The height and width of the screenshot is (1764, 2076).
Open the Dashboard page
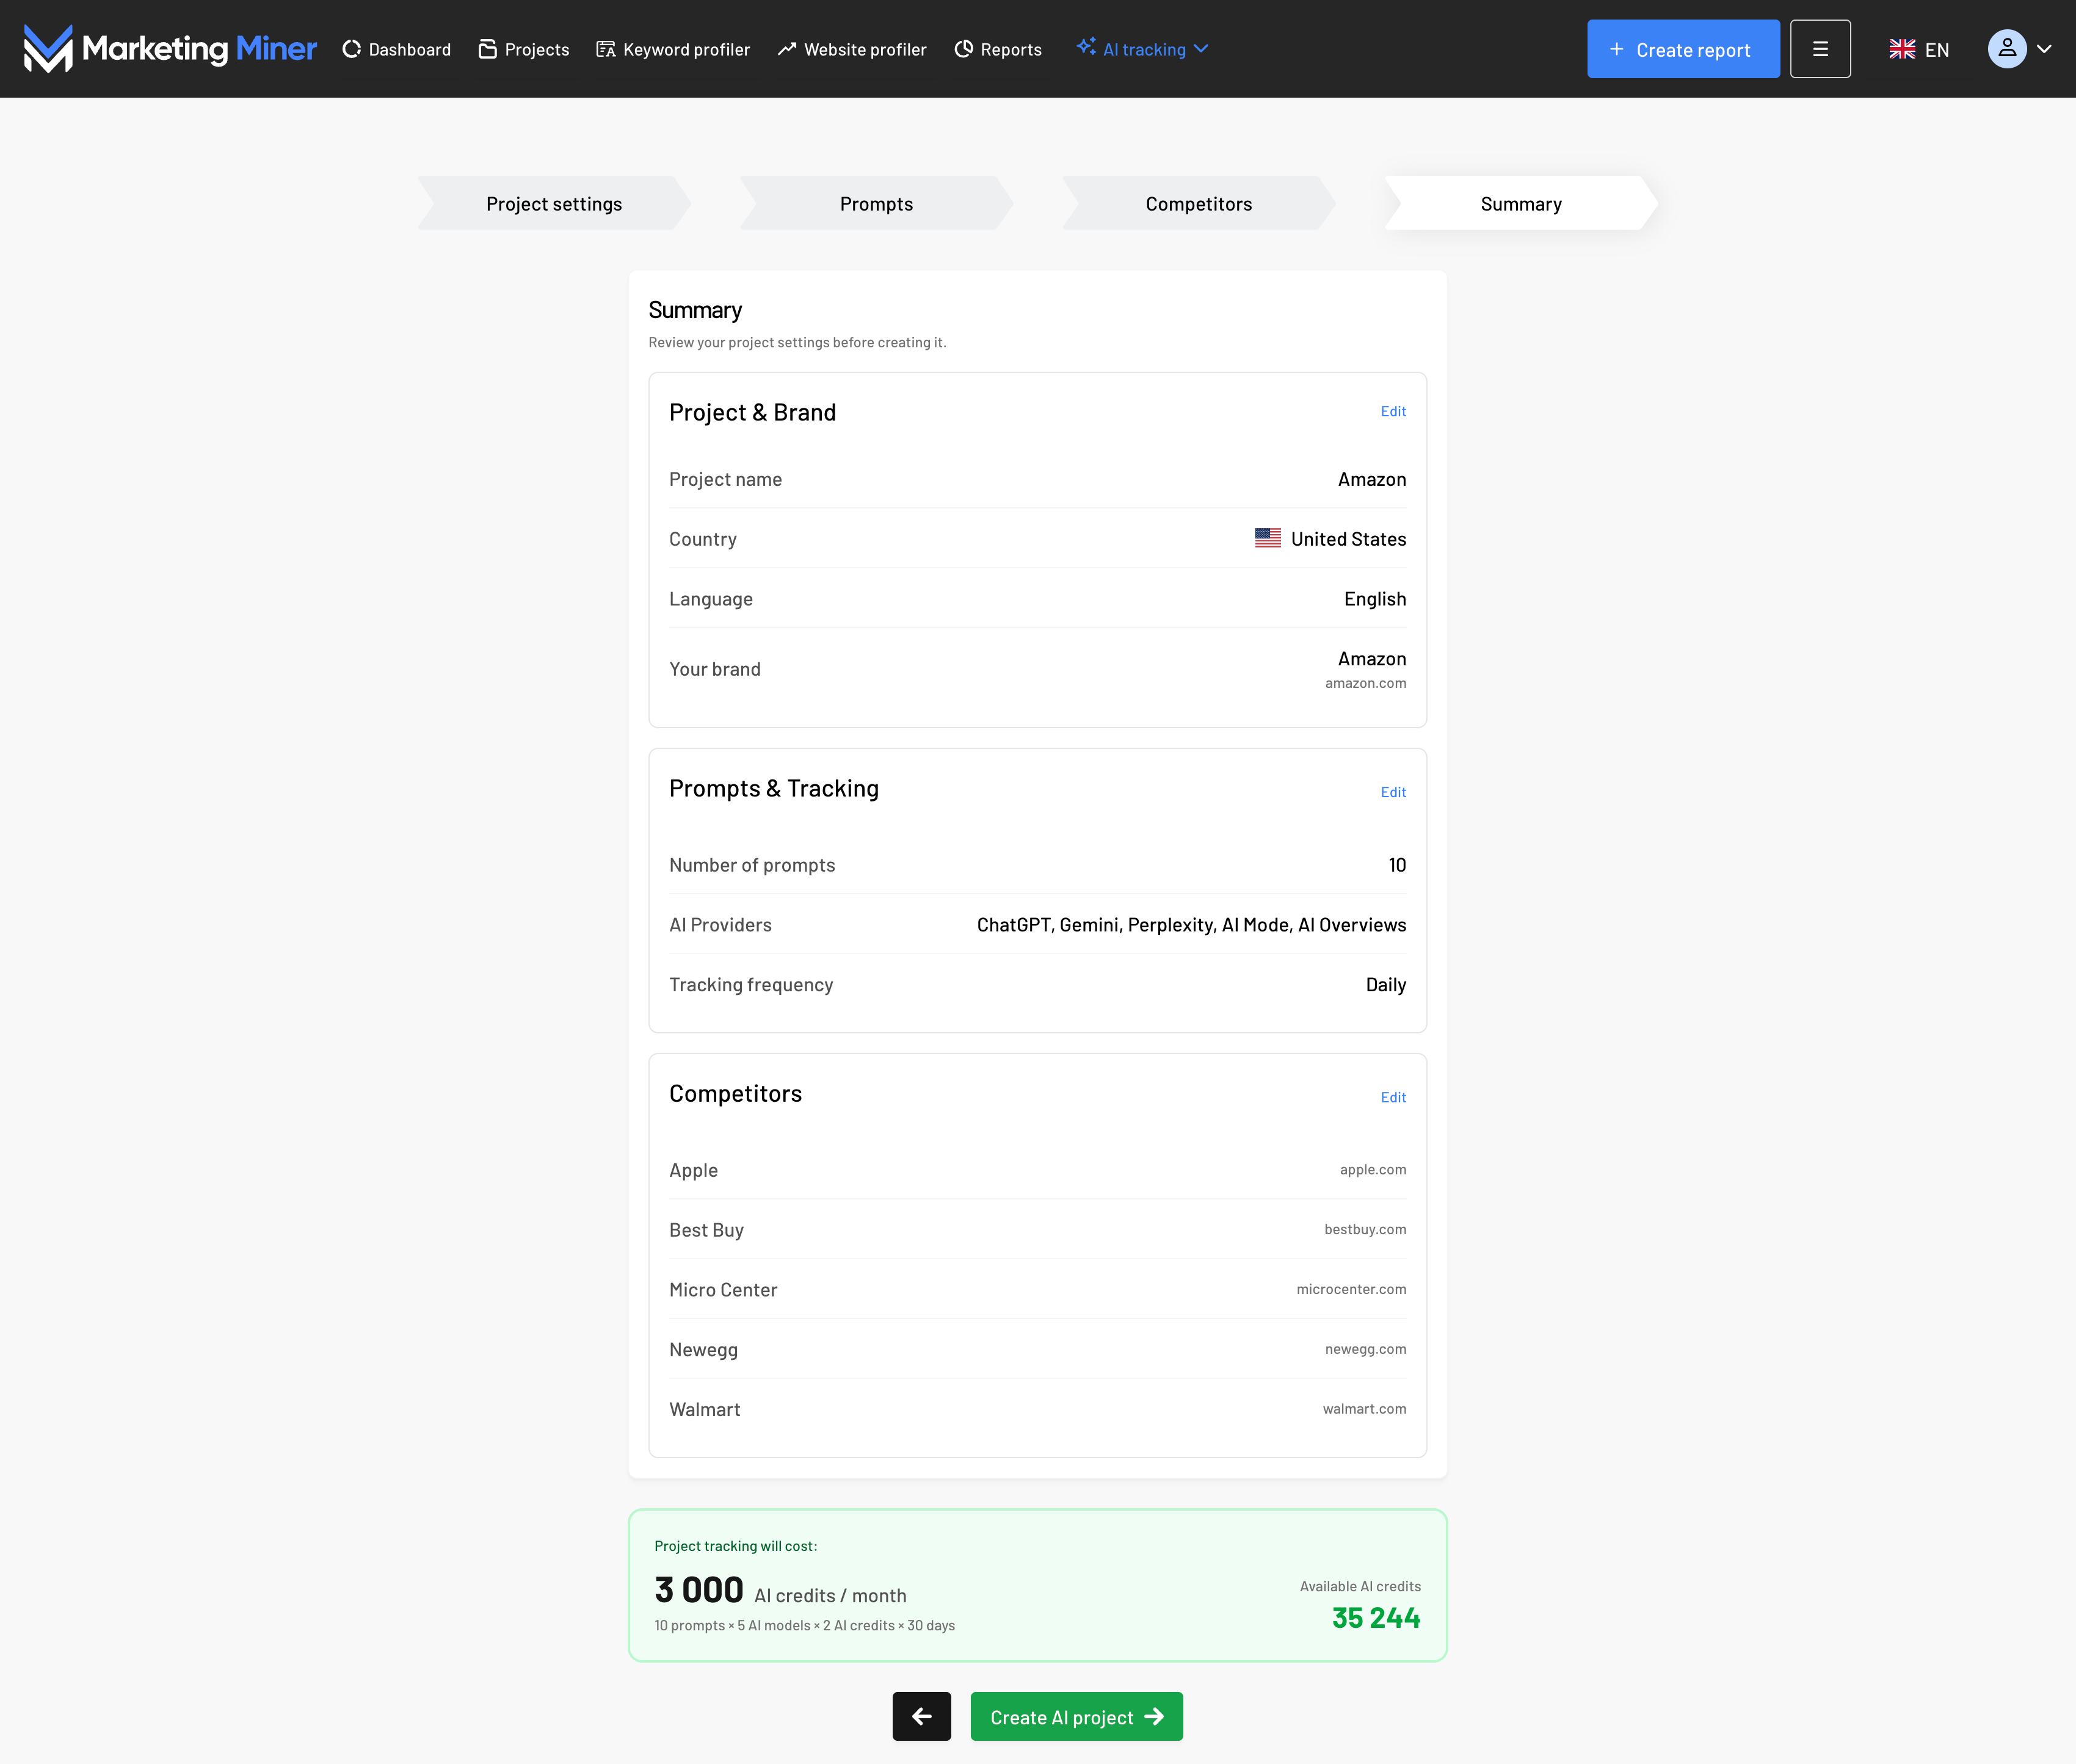396,49
